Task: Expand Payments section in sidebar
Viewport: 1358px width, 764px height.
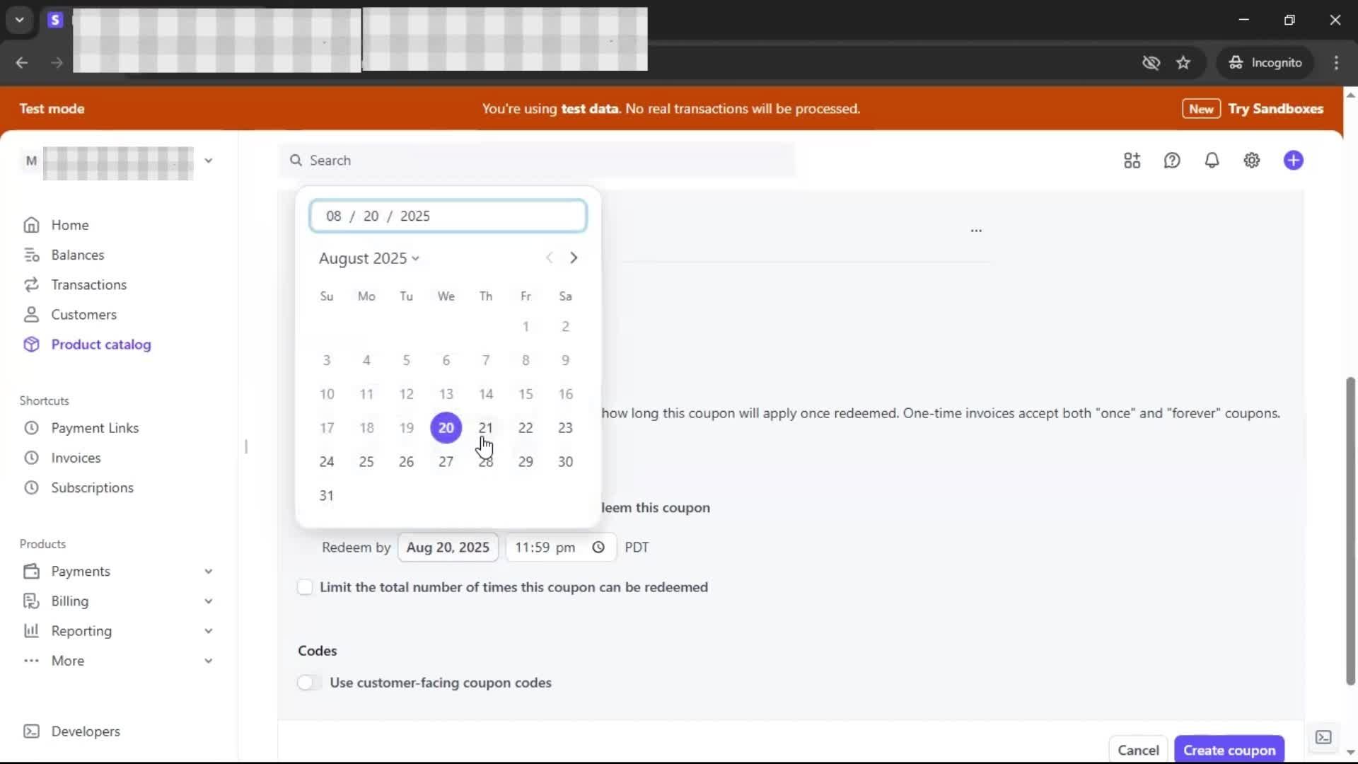Action: click(x=208, y=572)
